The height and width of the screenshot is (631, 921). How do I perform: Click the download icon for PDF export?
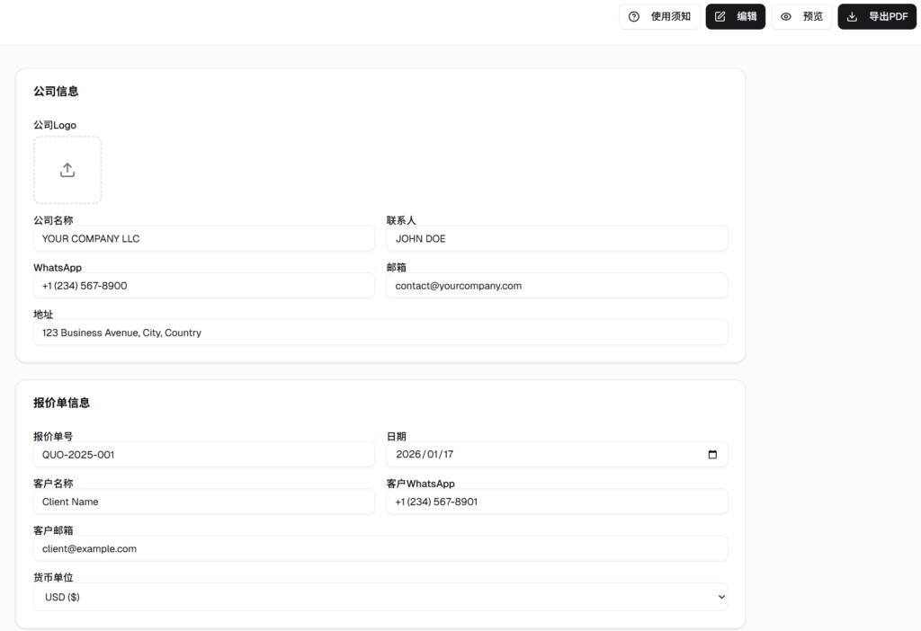[x=853, y=17]
